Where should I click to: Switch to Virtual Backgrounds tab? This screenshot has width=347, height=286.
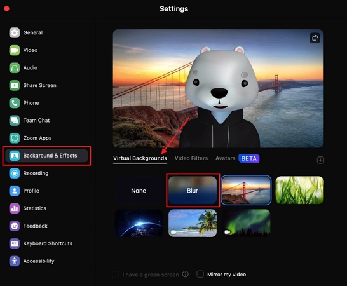[x=140, y=158]
